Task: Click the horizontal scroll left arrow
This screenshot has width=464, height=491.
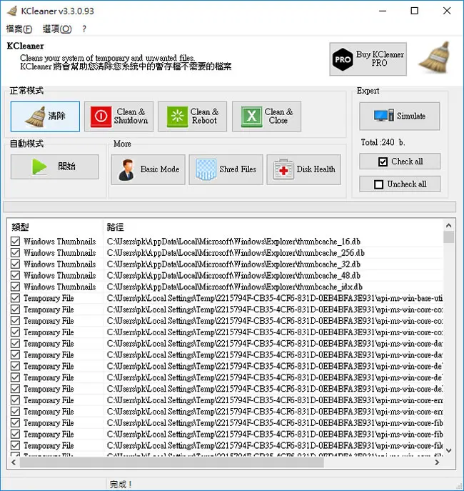Action: 14,462
